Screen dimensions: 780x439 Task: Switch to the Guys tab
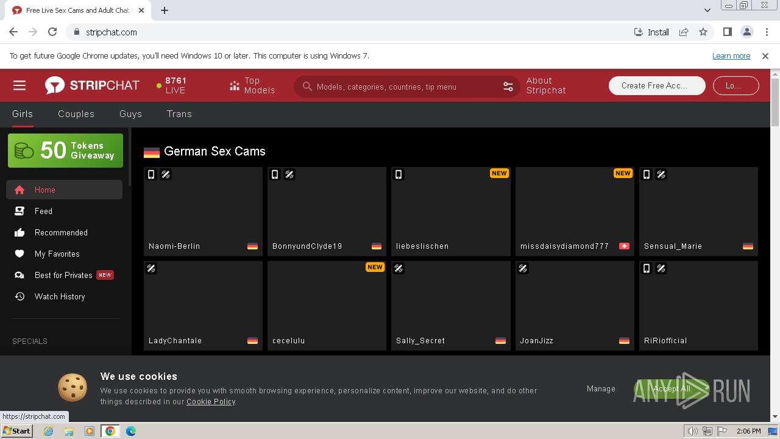pos(130,114)
